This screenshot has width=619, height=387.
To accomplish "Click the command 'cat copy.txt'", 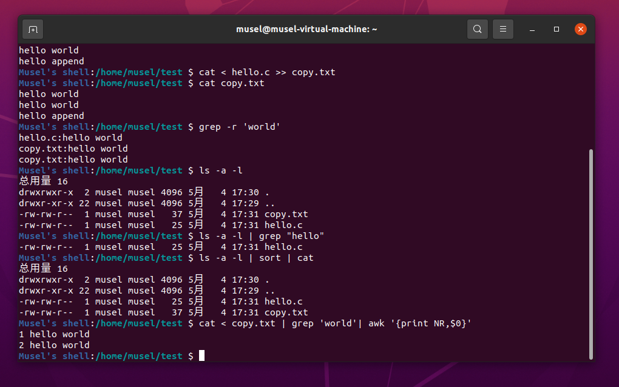I will tap(232, 83).
